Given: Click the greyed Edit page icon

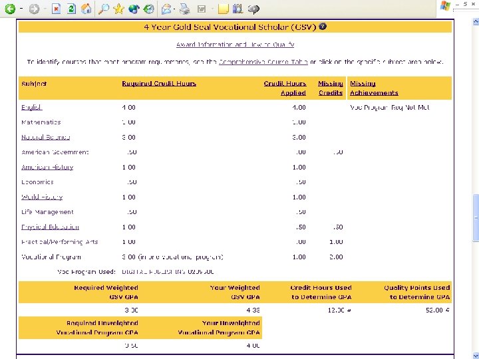Looking at the screenshot, I should click(202, 9).
